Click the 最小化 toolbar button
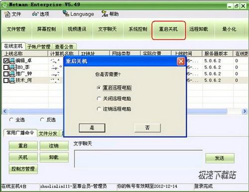Screen dimensions: 249x192 tap(229, 29)
